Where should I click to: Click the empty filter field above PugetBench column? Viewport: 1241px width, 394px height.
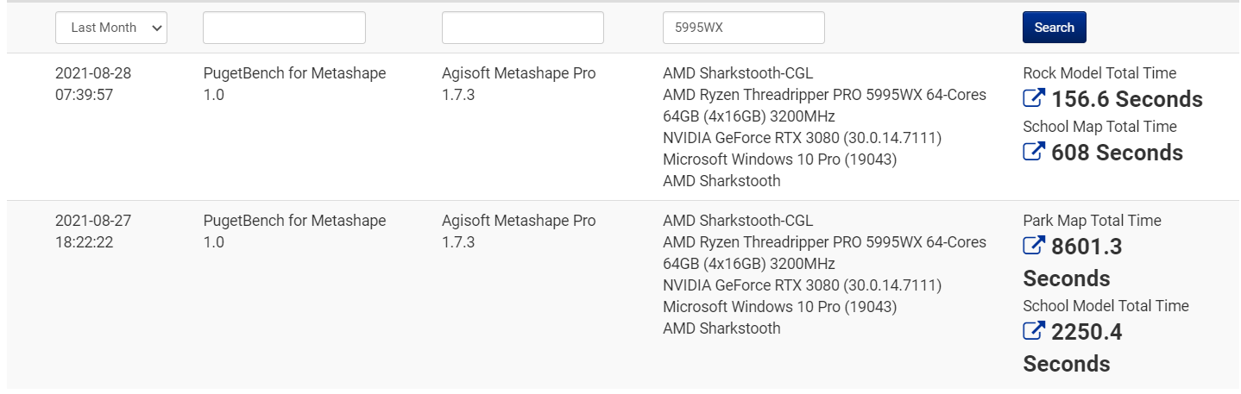[x=284, y=28]
